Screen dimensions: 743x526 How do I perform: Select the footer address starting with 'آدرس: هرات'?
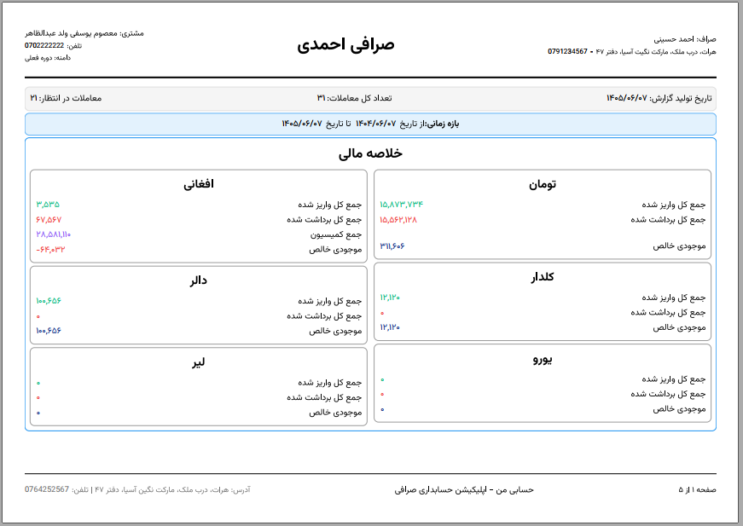[172, 489]
